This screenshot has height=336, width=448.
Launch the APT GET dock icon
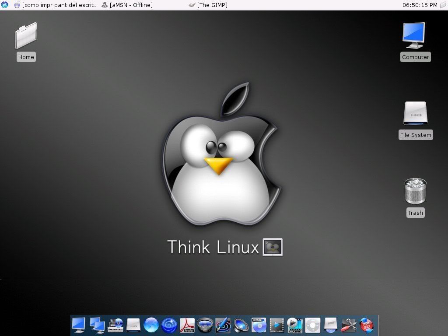click(367, 325)
